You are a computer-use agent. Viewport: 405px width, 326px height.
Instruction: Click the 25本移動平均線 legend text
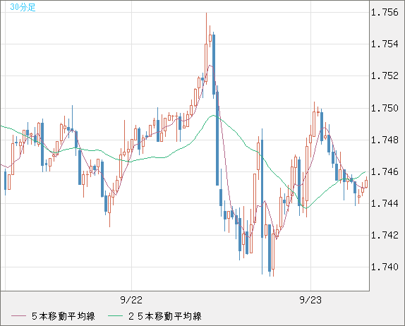[x=165, y=316]
